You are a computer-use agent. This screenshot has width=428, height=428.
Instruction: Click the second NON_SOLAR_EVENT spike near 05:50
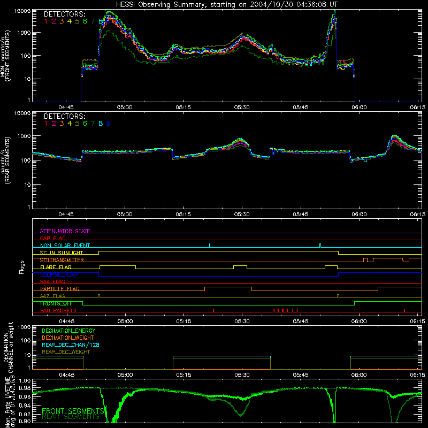tap(320, 246)
